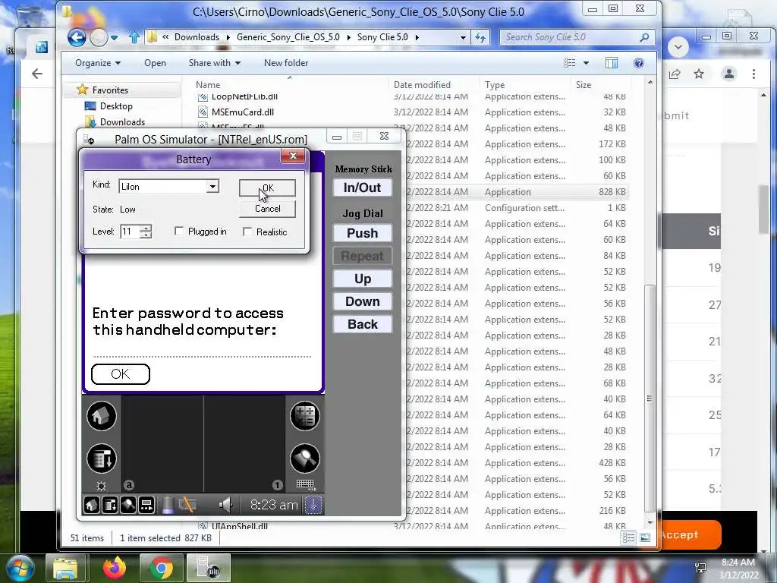Image resolution: width=777 pixels, height=583 pixels.
Task: Open the view options dropdown arrow
Action: [587, 63]
